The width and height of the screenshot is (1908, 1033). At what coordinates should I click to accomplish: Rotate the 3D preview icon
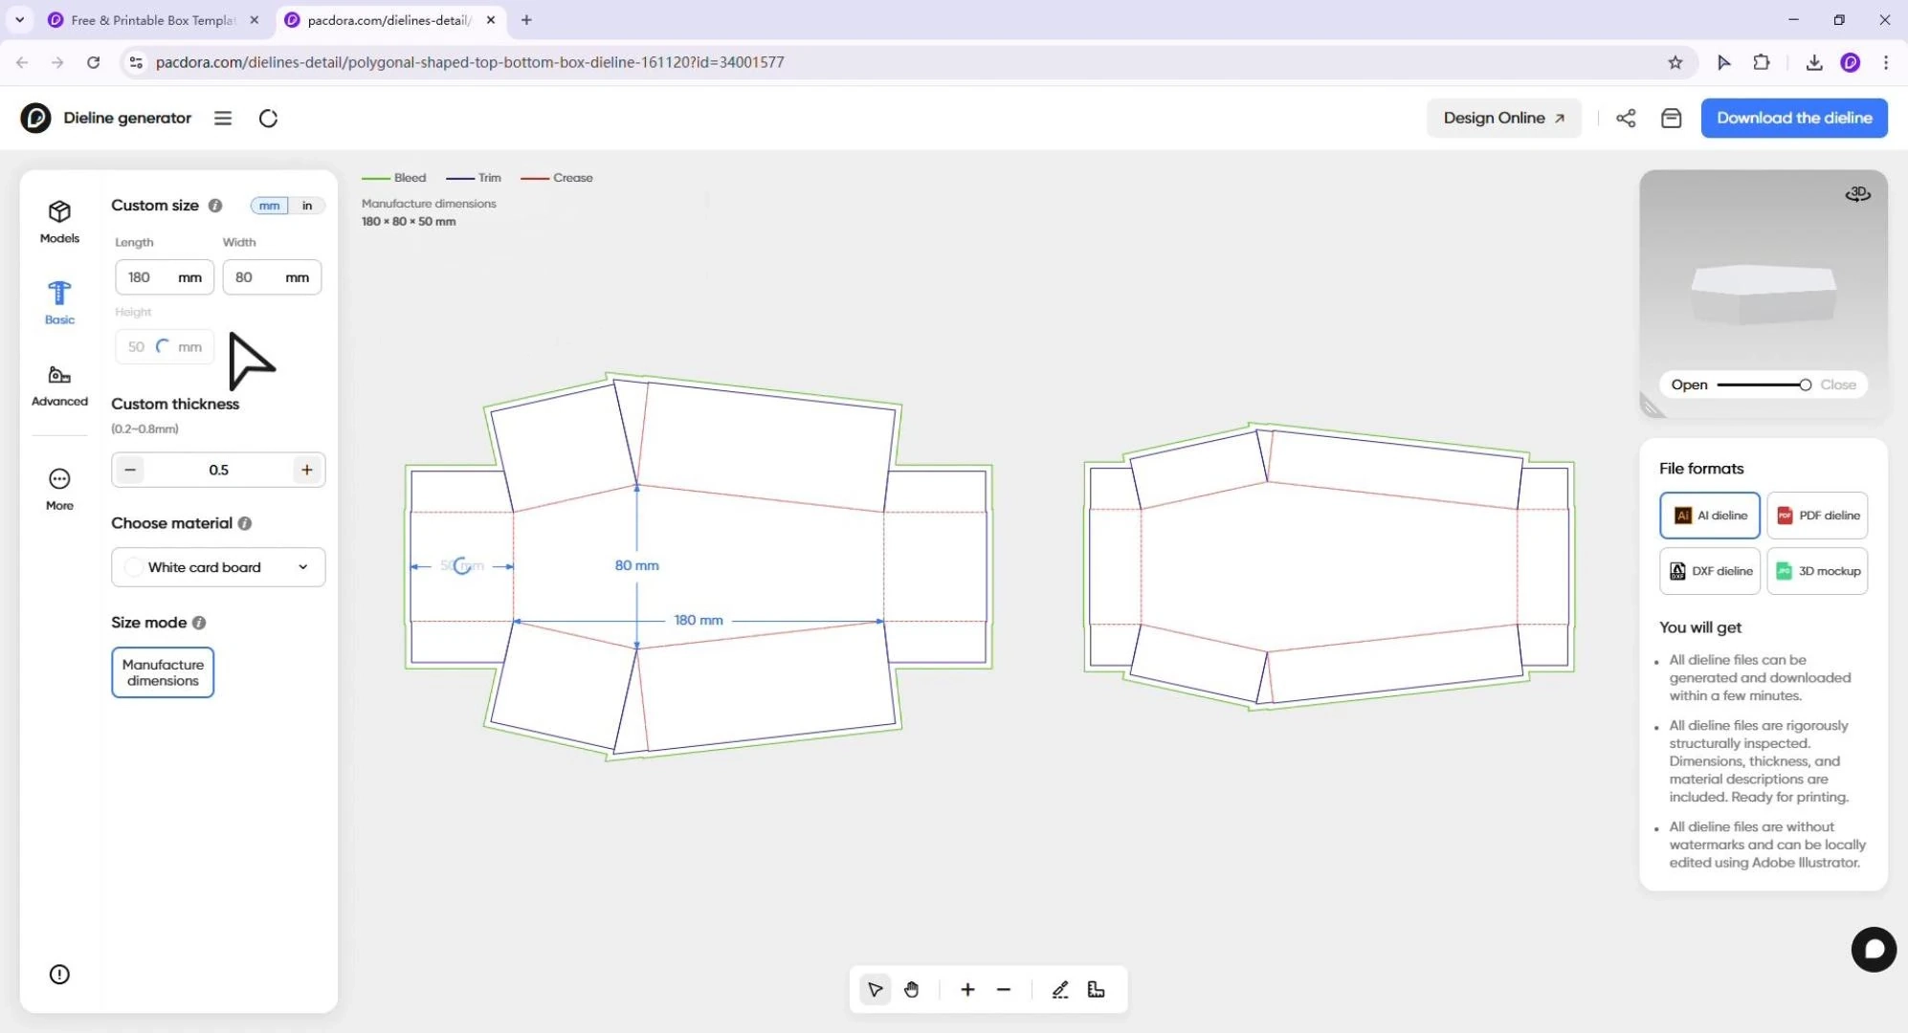[x=1857, y=194]
